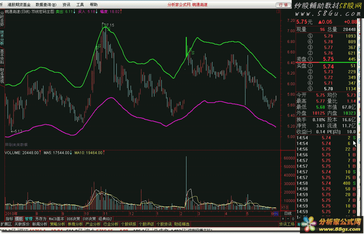364x234 pixels.
Task: Click the 买盘 ① price 5.74
Action: pos(328,67)
